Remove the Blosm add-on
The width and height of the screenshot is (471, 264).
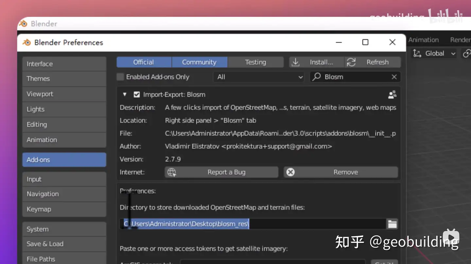tap(341, 172)
